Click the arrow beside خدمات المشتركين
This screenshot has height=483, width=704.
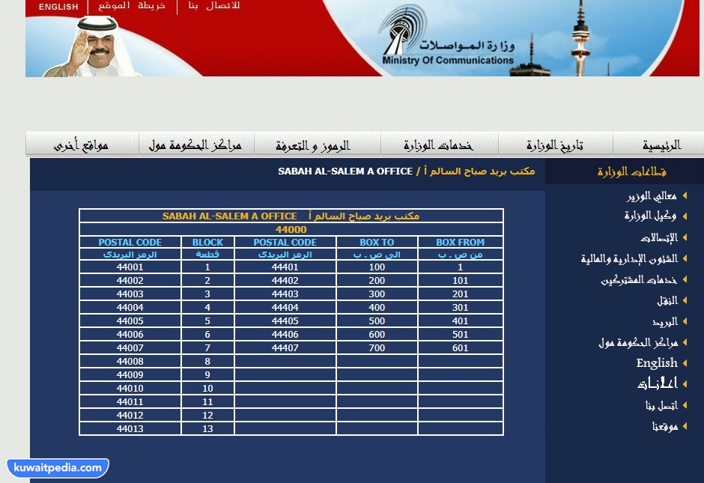pos(685,279)
